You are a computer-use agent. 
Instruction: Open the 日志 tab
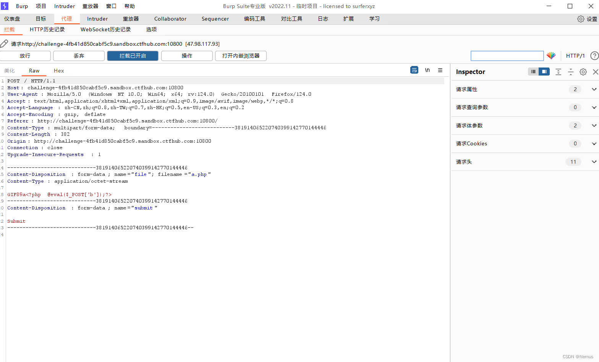[323, 19]
